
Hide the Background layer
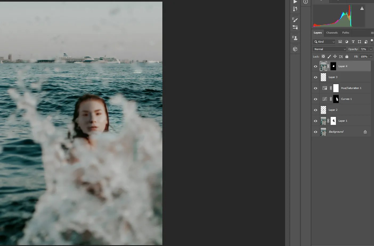pyautogui.click(x=315, y=132)
